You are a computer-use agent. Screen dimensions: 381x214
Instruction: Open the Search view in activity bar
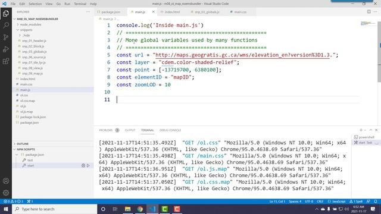(x=6, y=25)
